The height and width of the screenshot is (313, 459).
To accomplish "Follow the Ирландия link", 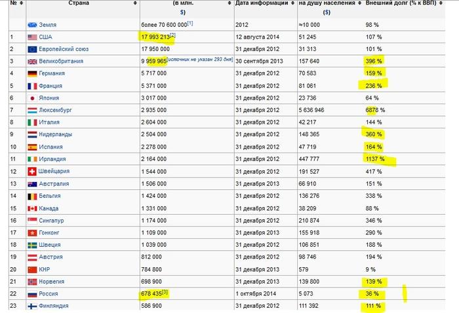I will (x=55, y=158).
